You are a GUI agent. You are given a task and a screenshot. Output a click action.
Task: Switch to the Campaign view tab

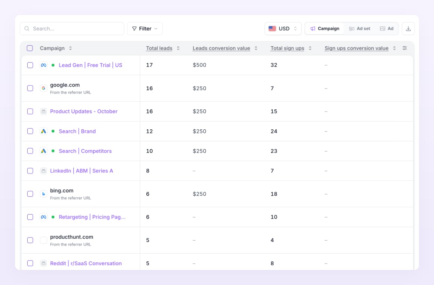(x=325, y=29)
